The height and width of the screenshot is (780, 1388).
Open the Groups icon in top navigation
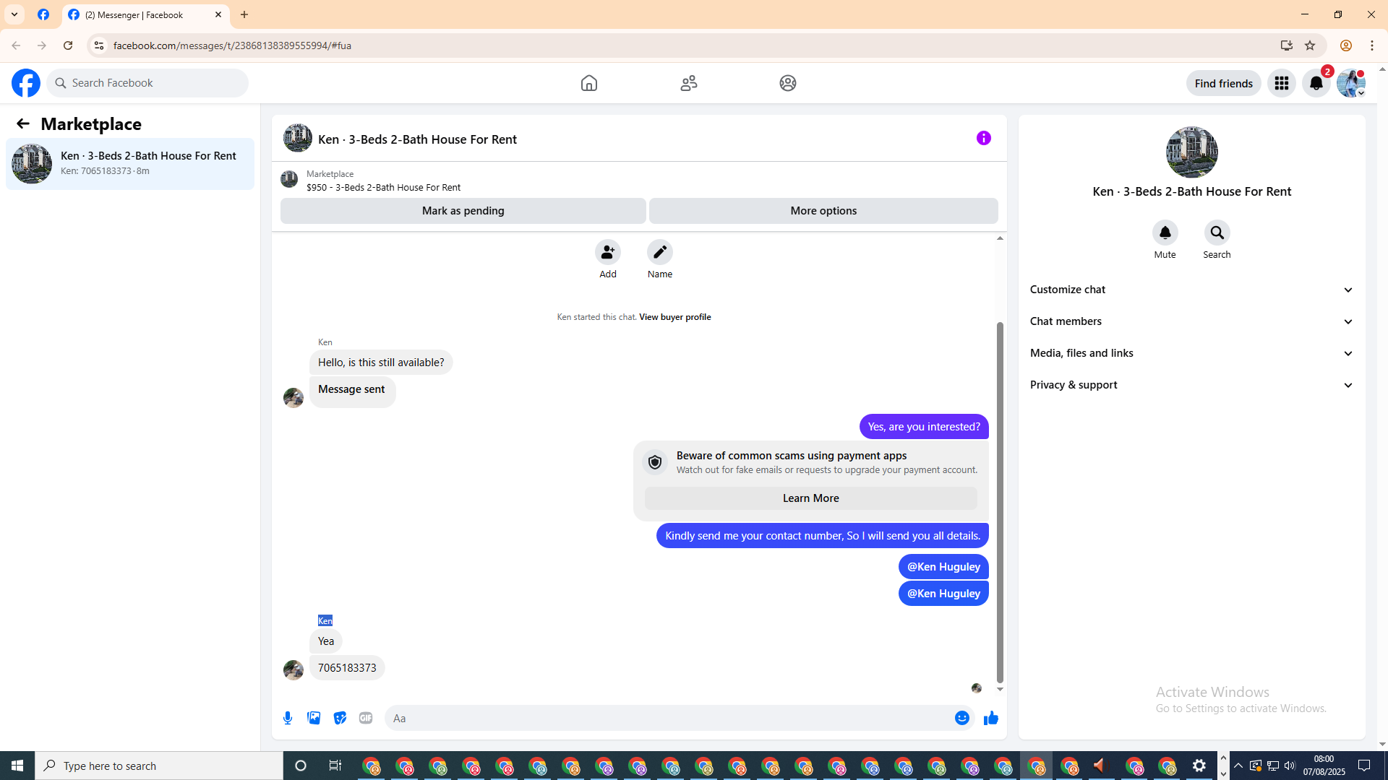click(788, 83)
